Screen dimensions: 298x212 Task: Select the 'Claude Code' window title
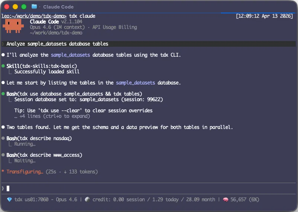[58, 7]
